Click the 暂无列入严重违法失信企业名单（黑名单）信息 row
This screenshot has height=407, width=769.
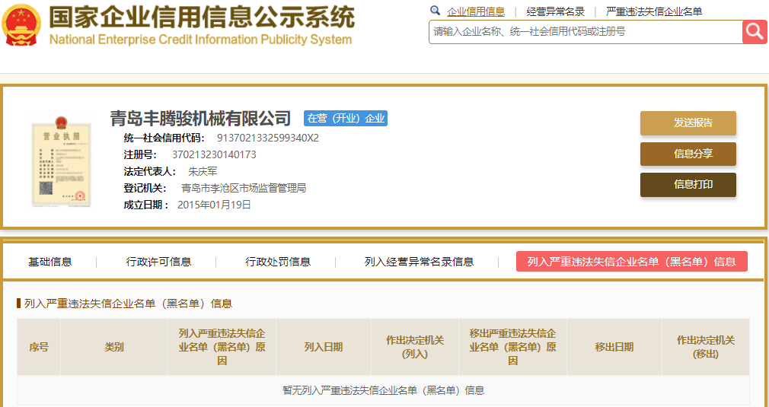click(x=384, y=390)
